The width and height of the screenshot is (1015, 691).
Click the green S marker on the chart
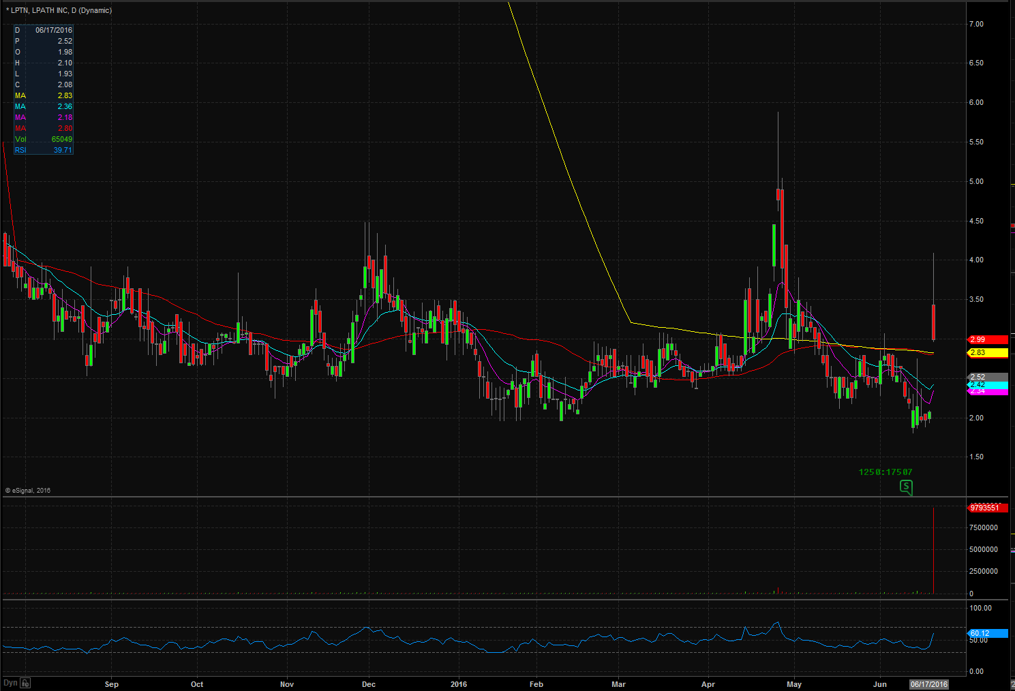pos(906,487)
